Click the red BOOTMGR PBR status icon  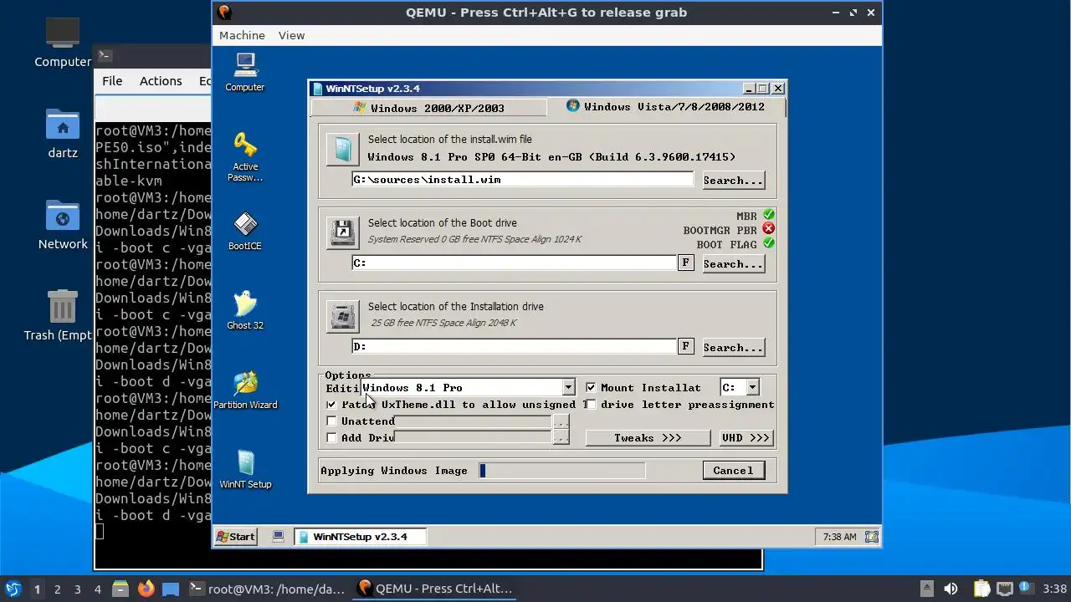click(x=768, y=229)
